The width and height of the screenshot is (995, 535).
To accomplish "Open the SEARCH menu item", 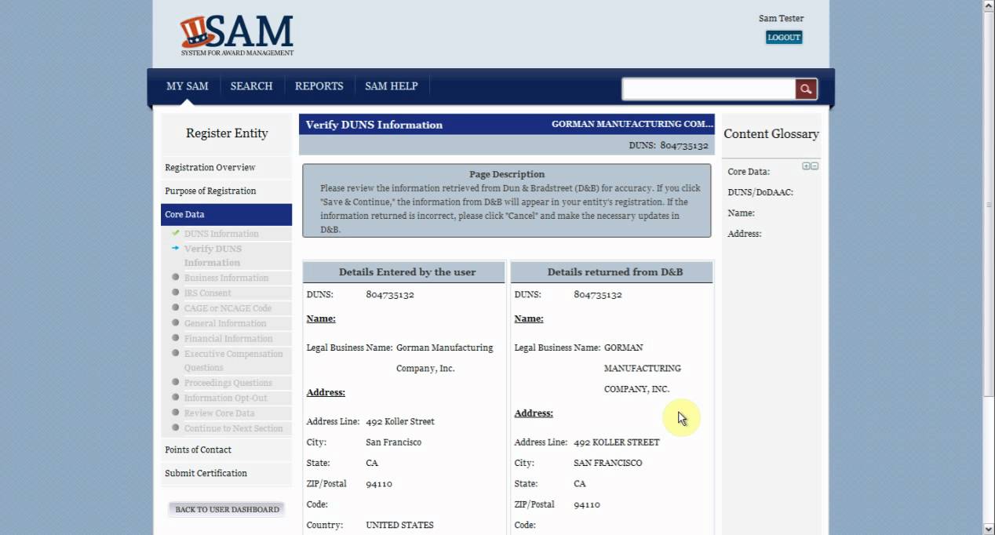I will tap(252, 86).
